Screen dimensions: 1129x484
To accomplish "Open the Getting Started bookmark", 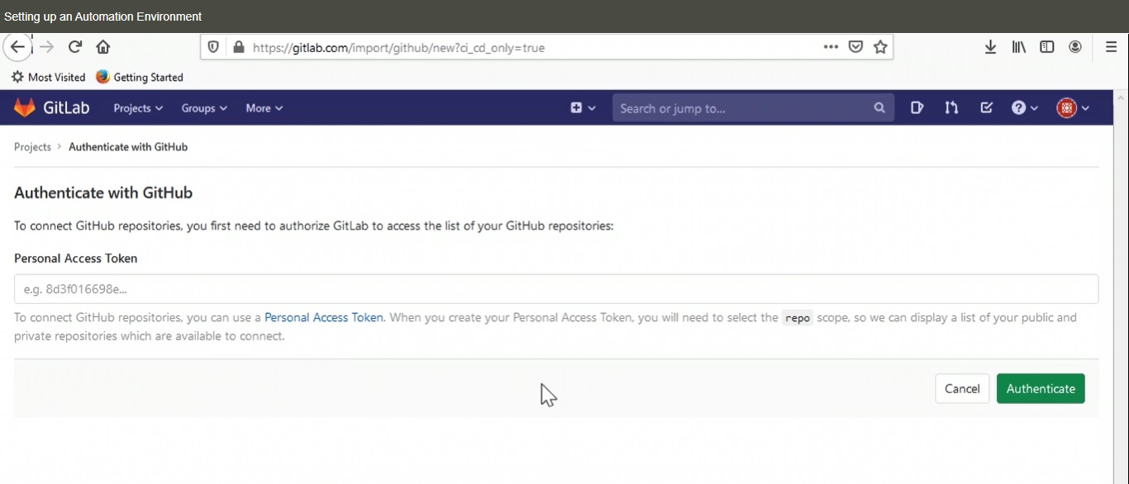I will 139,77.
